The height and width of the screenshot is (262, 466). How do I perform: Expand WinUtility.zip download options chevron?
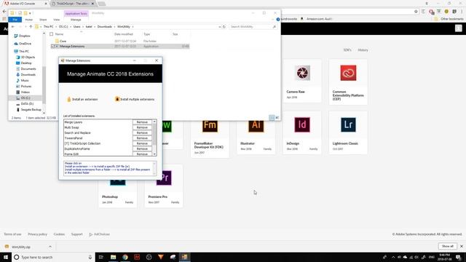tap(50, 247)
